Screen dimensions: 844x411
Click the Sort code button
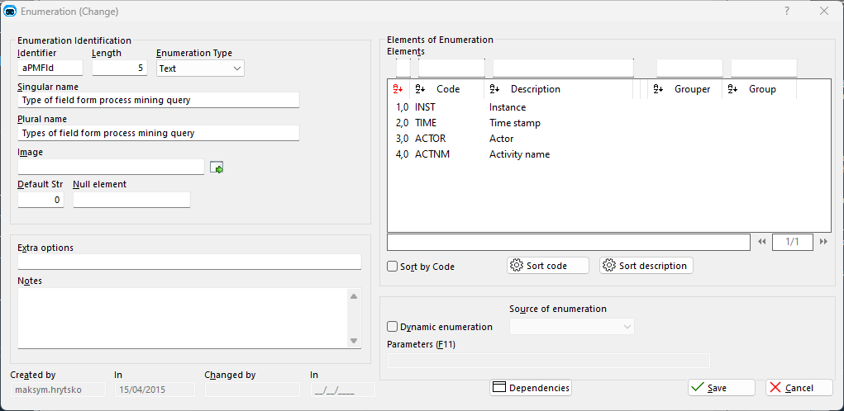pyautogui.click(x=548, y=266)
